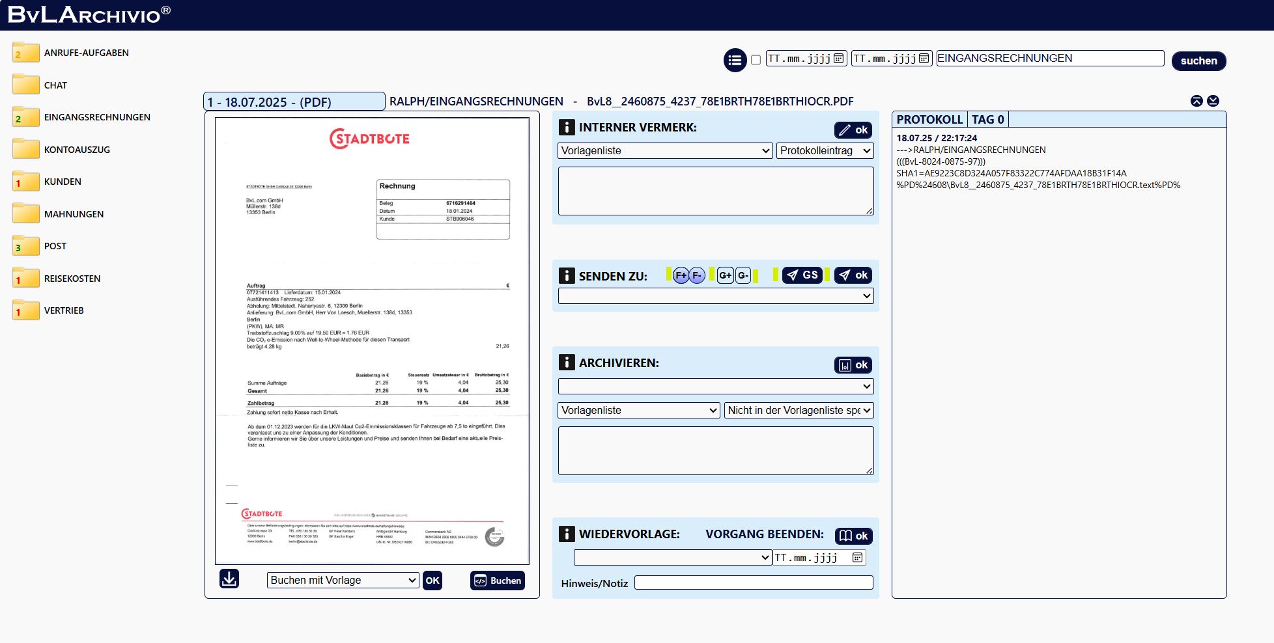Click the suchen button

point(1198,61)
